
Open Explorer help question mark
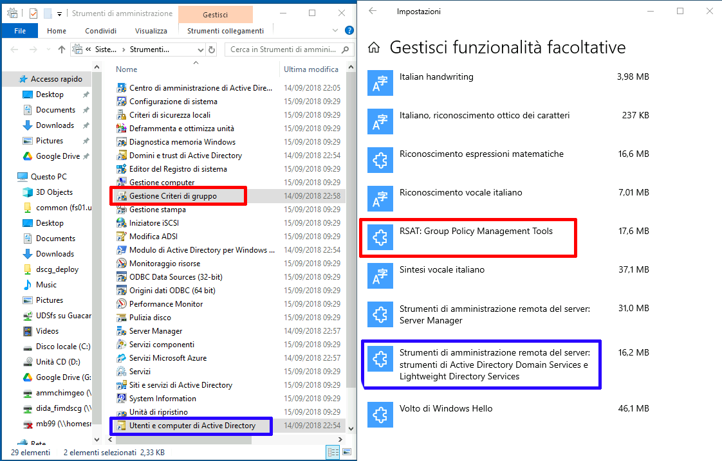(349, 30)
